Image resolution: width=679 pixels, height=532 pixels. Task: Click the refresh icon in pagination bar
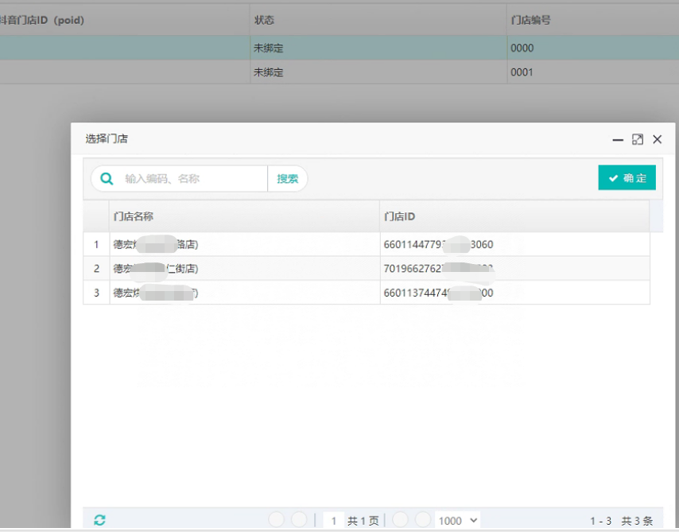[99, 520]
